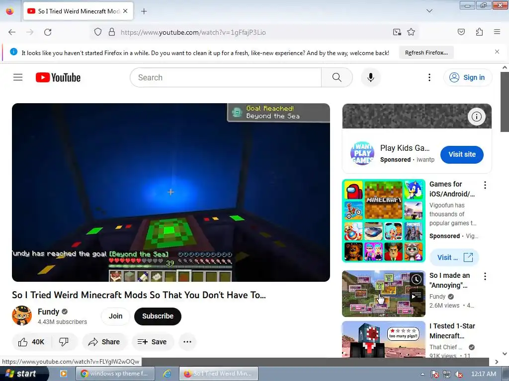Open the So I made an "Annoying" title link
This screenshot has width=509, height=381.
(449, 280)
